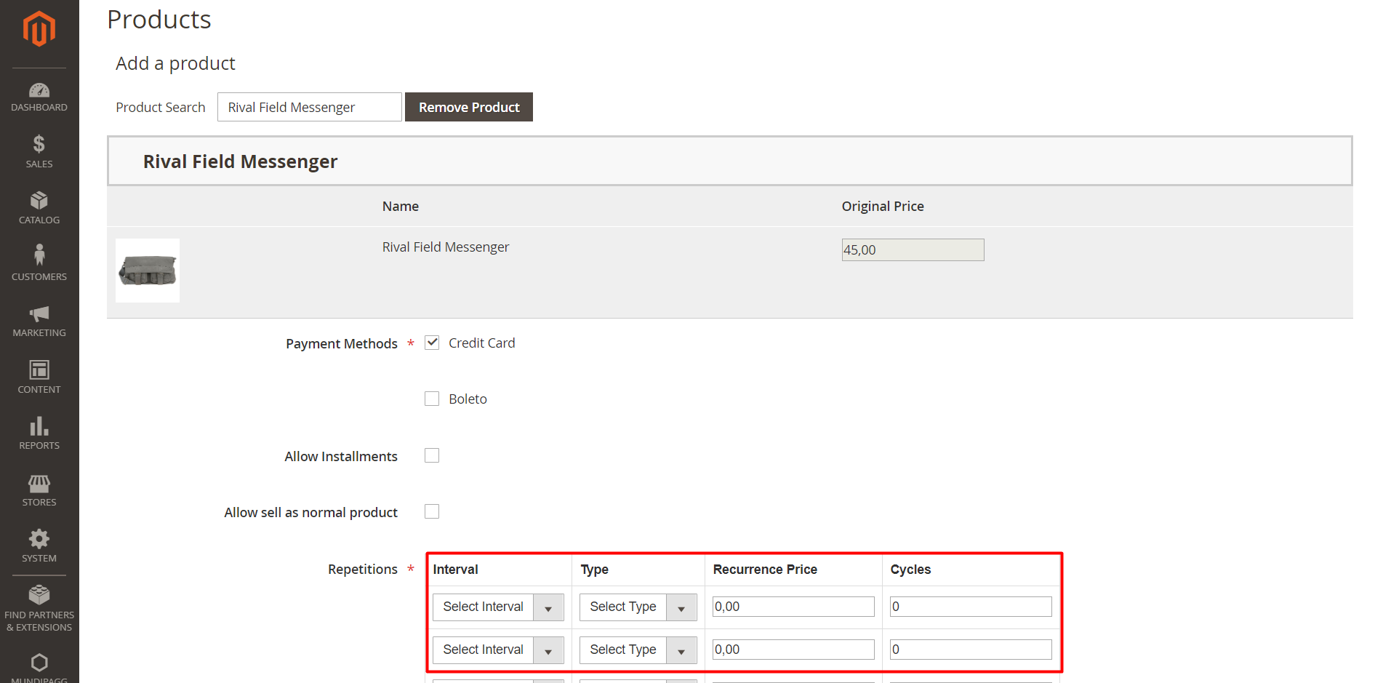Click the Payment Methods field label
The width and height of the screenshot is (1375, 683).
tap(342, 343)
